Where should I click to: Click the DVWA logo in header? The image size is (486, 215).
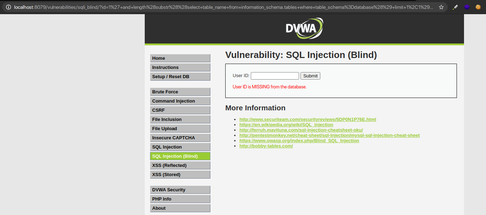(x=304, y=28)
